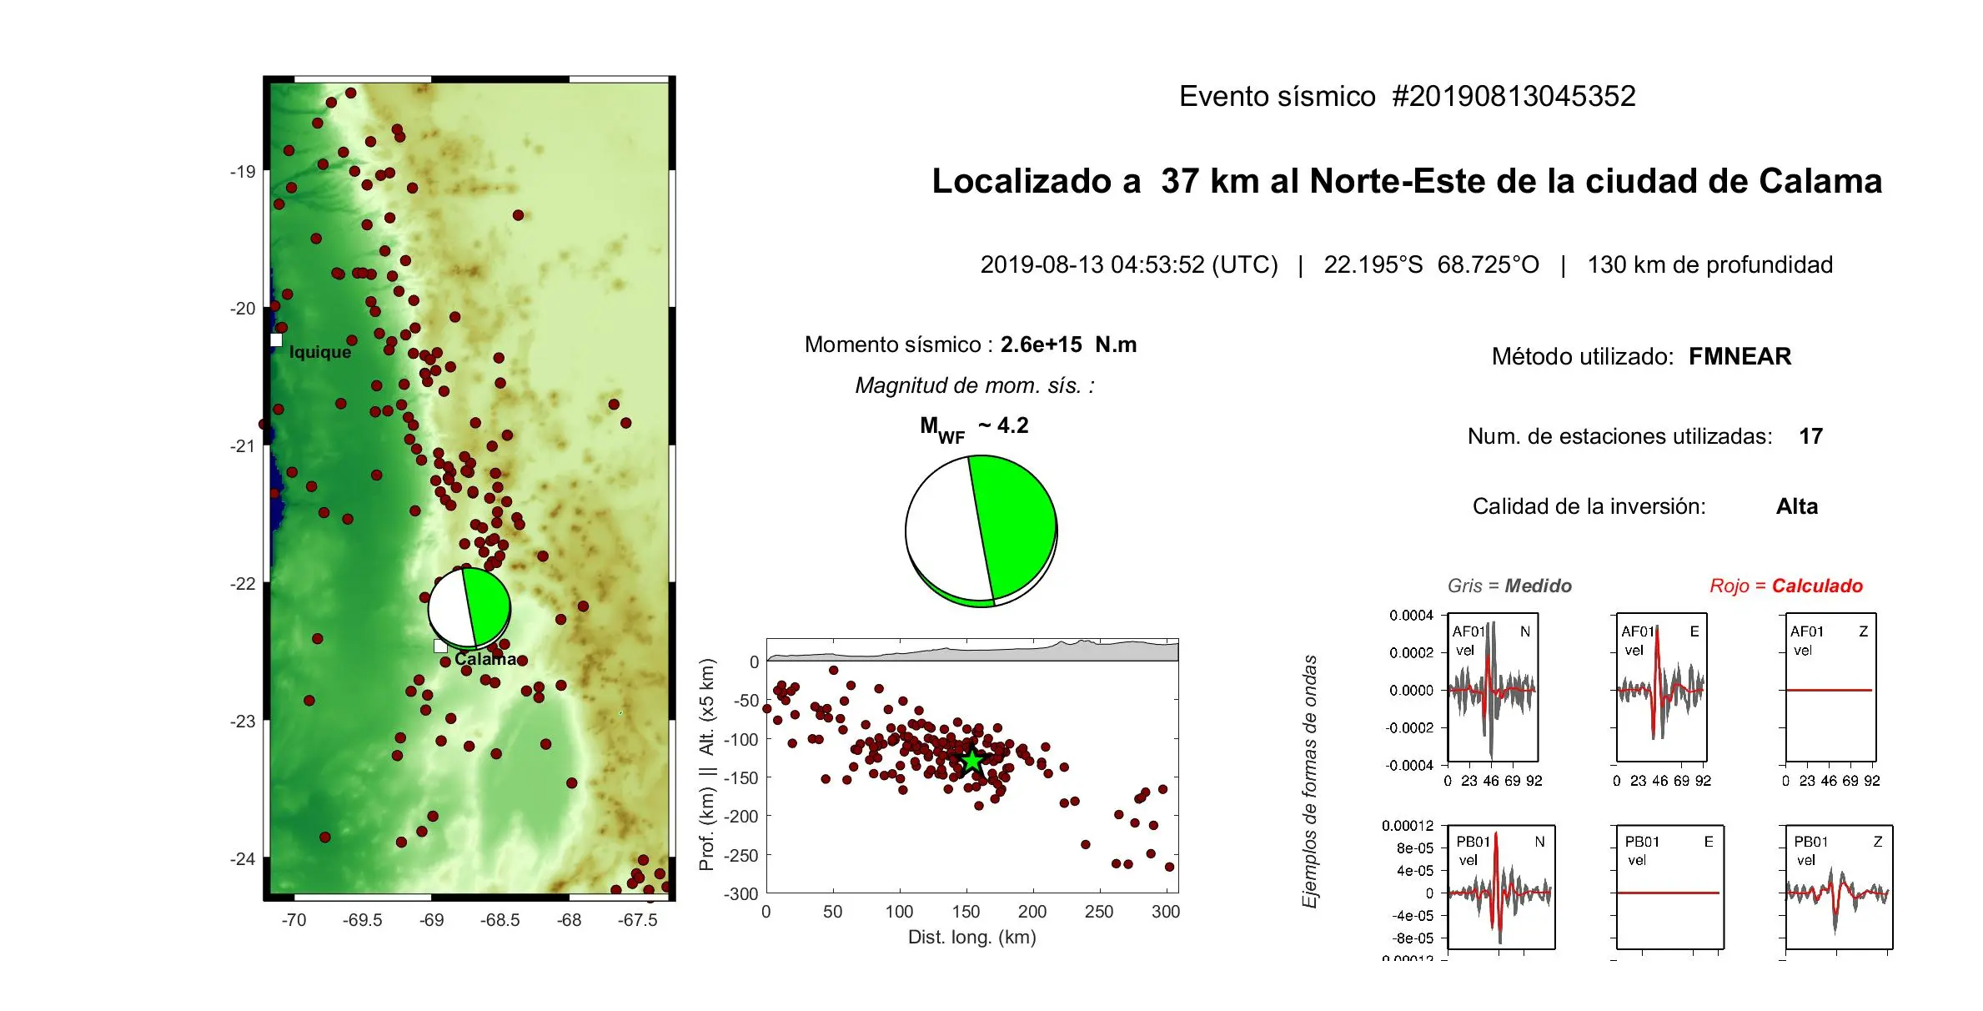Image resolution: width=1983 pixels, height=1011 pixels.
Task: Click 'Momento sísmico :' label
Action: pos(898,345)
